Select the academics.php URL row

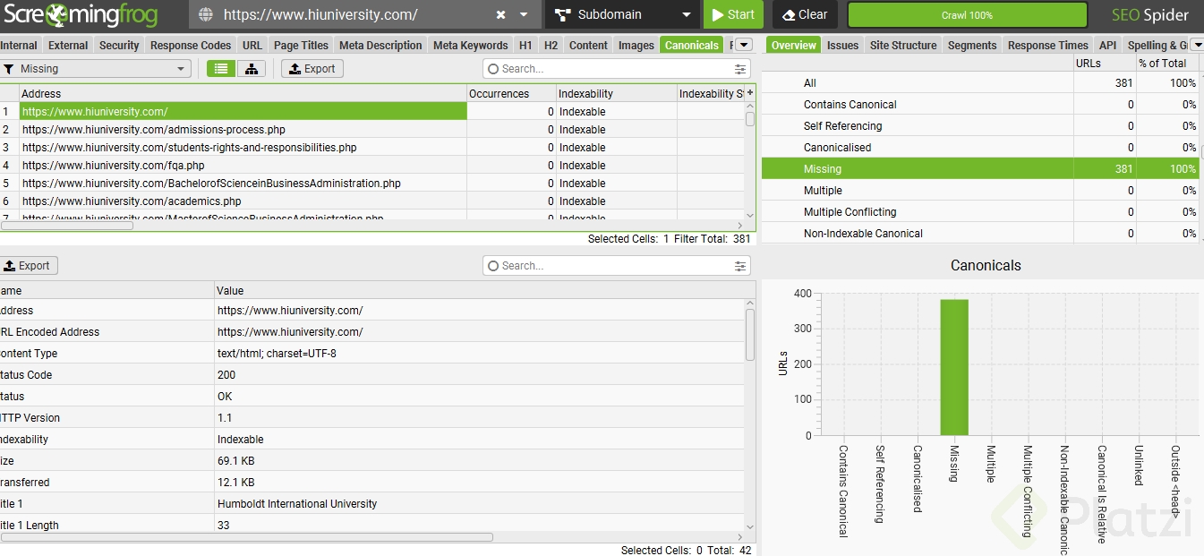click(371, 201)
